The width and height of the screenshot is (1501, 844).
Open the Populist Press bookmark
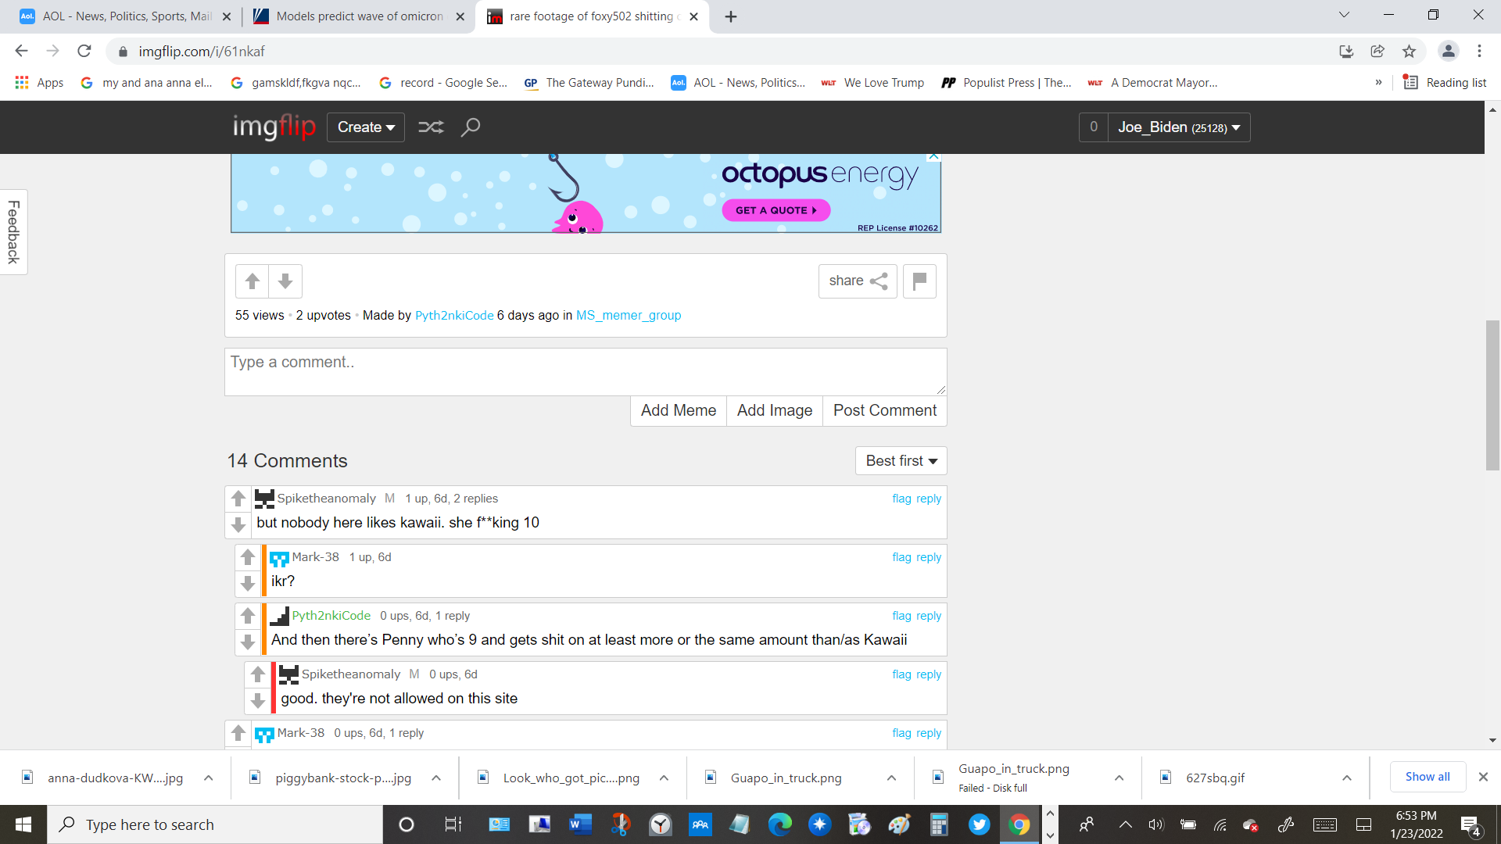click(x=1006, y=83)
